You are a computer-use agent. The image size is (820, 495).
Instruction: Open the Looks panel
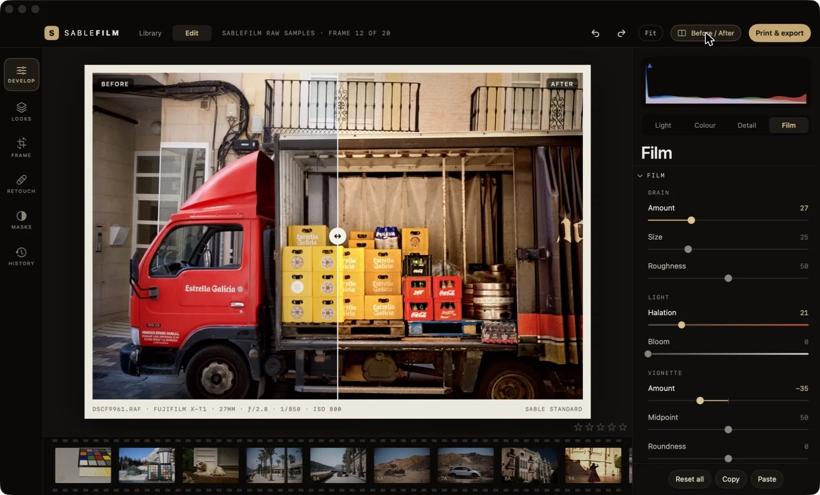point(22,111)
